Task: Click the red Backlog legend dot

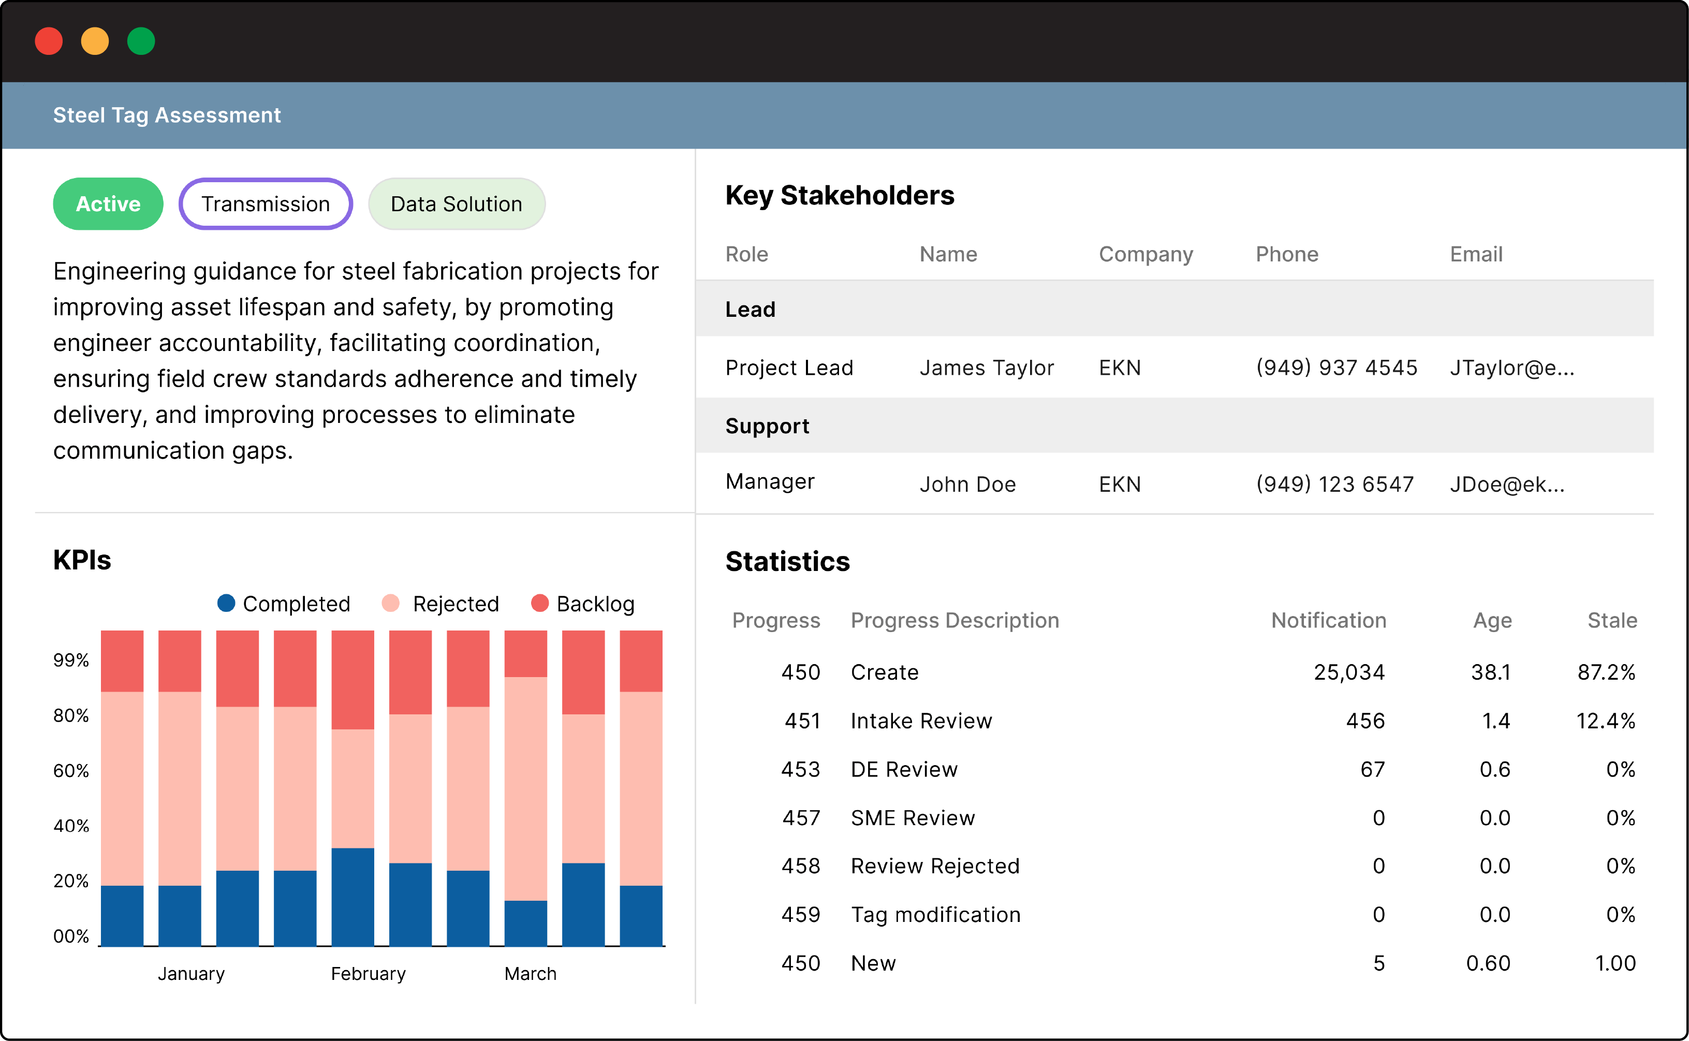Action: (x=539, y=603)
